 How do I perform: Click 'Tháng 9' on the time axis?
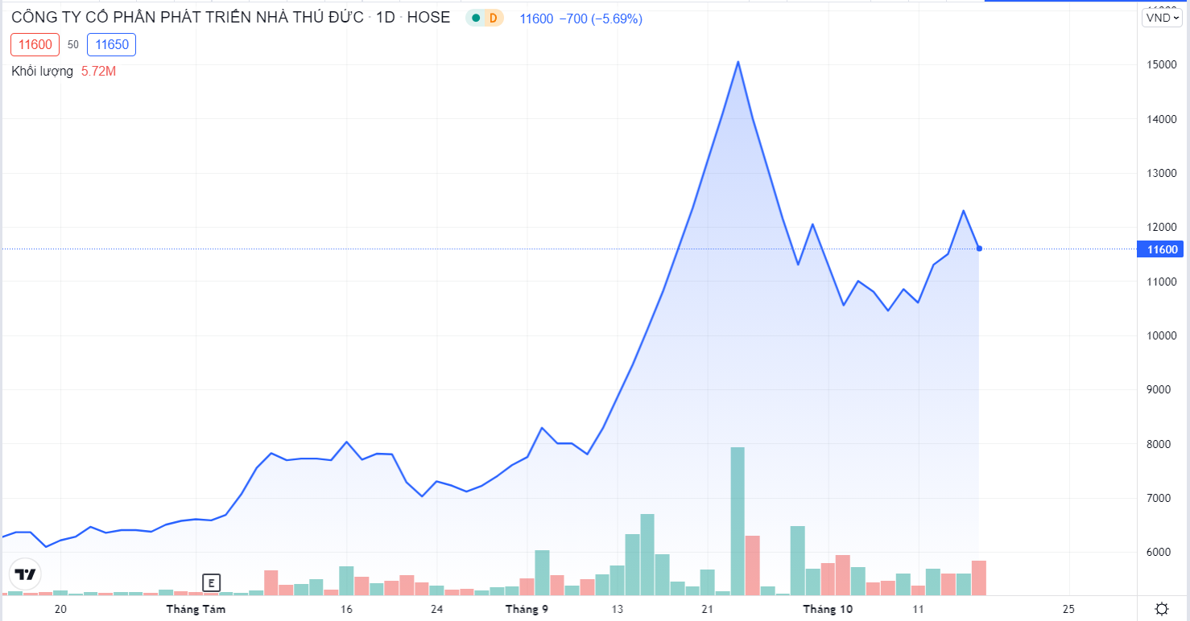[527, 609]
